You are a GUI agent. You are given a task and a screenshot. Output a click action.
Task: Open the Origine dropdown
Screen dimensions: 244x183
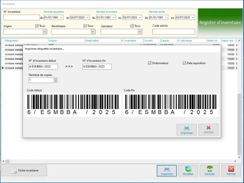pos(45,32)
